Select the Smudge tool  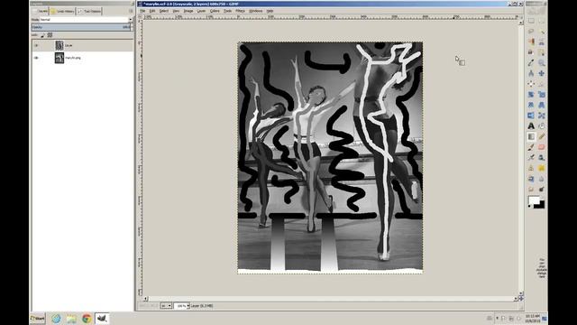pos(531,189)
